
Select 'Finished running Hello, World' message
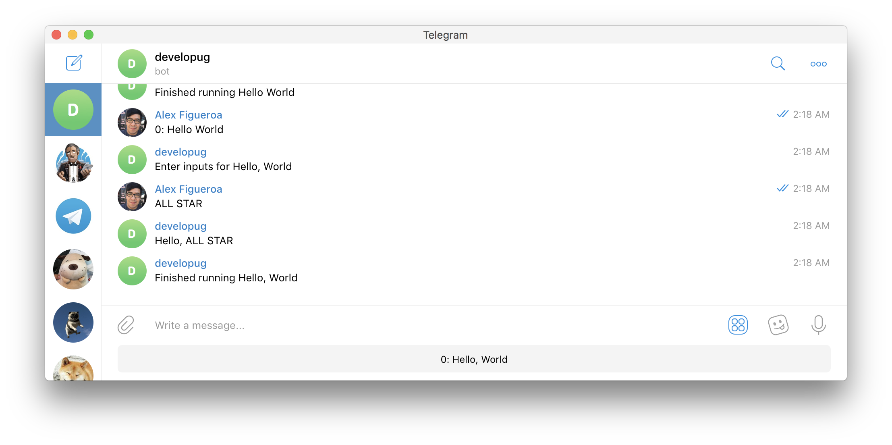[x=226, y=278]
